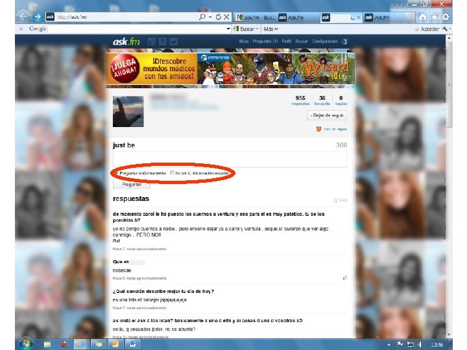Click 'Hace 6 horas aproximadamente' under 'nosesae'

tap(139, 278)
